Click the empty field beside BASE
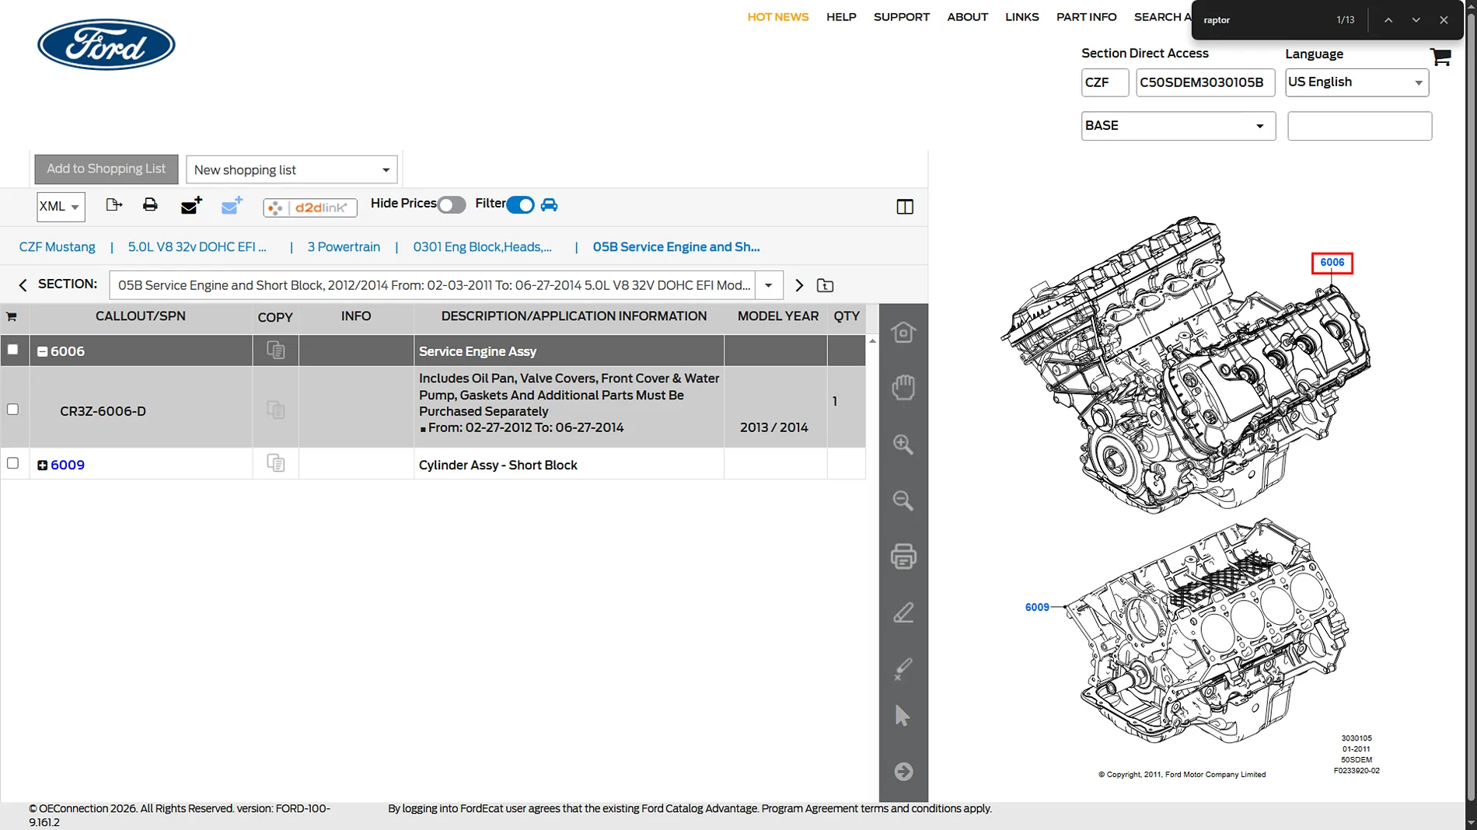Screen dimensions: 1477x830 (1360, 126)
